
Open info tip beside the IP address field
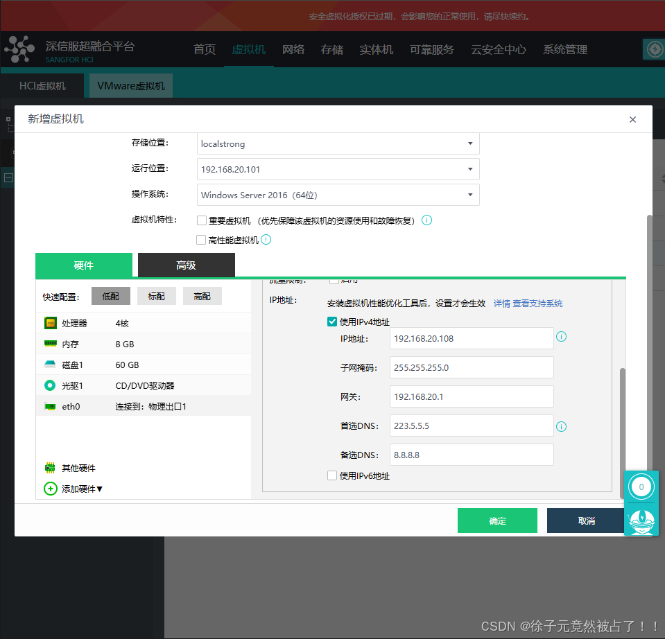tap(561, 337)
